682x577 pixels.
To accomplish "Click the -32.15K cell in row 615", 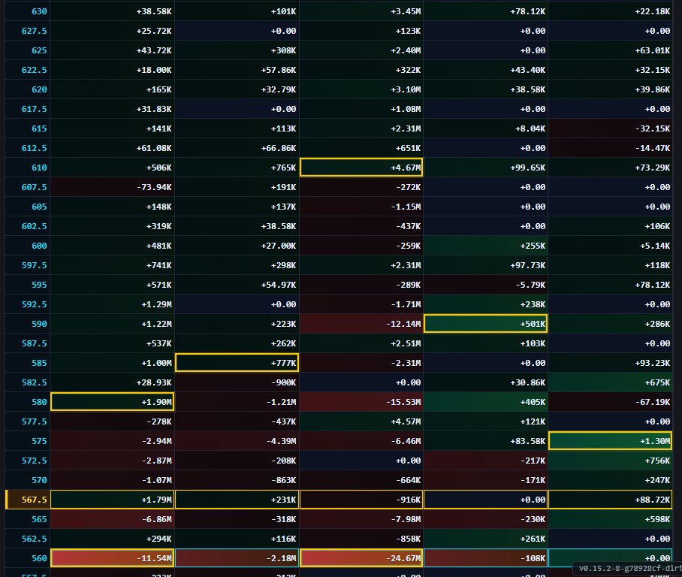I will pyautogui.click(x=610, y=128).
